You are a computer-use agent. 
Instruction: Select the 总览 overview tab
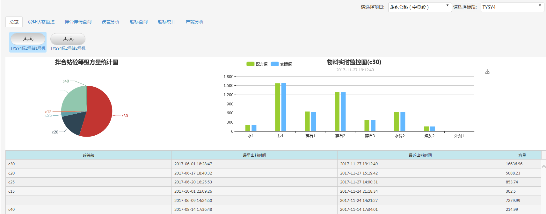[14, 22]
